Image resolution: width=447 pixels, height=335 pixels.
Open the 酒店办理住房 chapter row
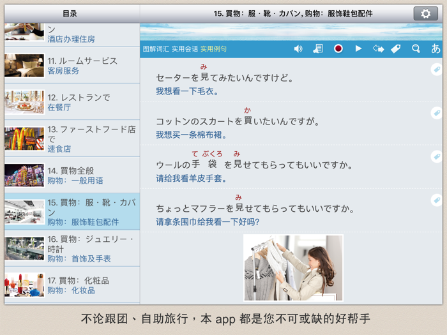pos(72,34)
